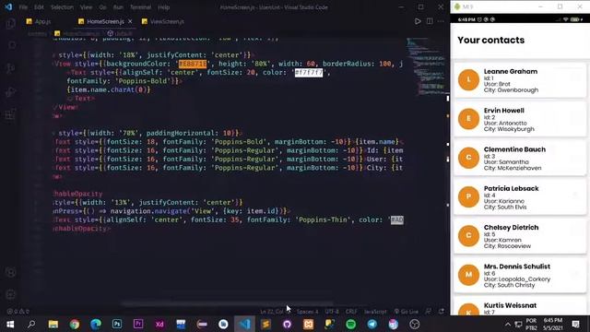Viewport: 590px width, 332px height.
Task: Open Windows Search from the taskbar
Action: [31, 324]
